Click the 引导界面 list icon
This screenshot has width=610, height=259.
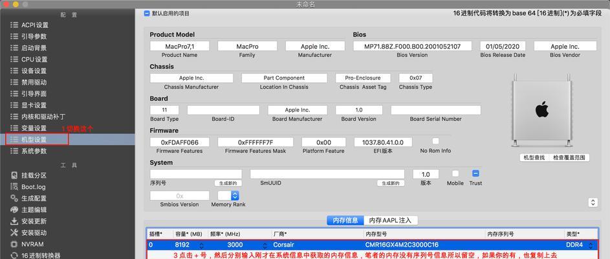pos(14,93)
